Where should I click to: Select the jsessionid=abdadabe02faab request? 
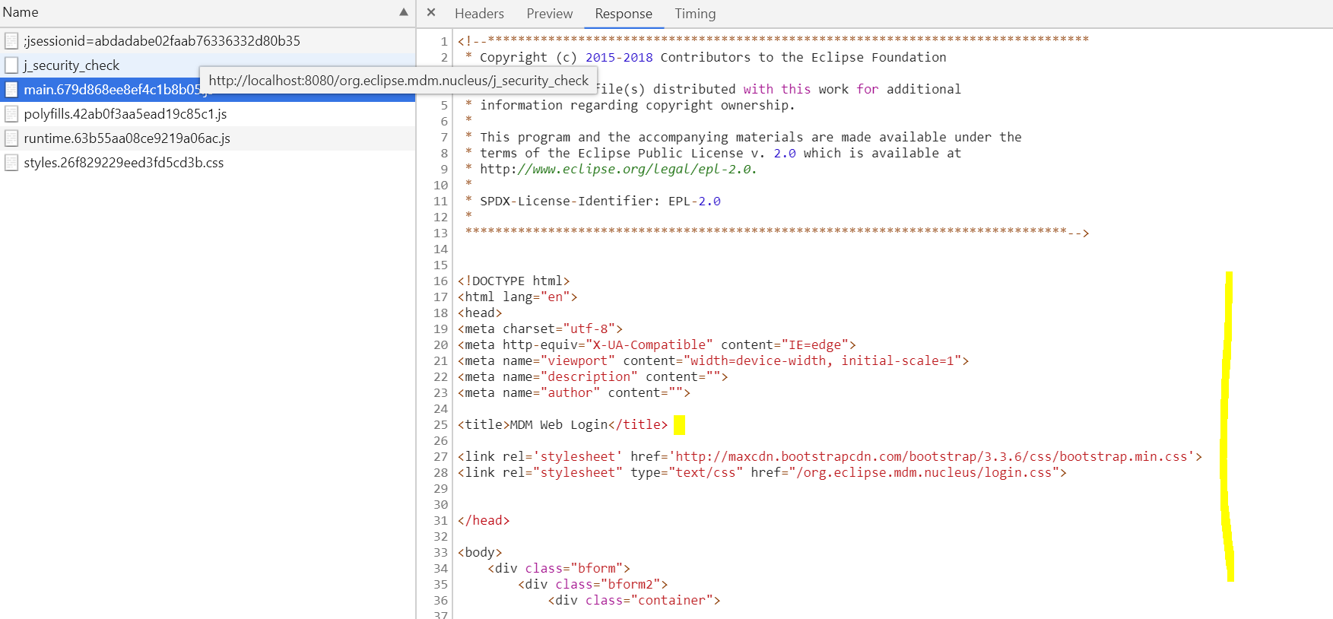pyautogui.click(x=162, y=41)
